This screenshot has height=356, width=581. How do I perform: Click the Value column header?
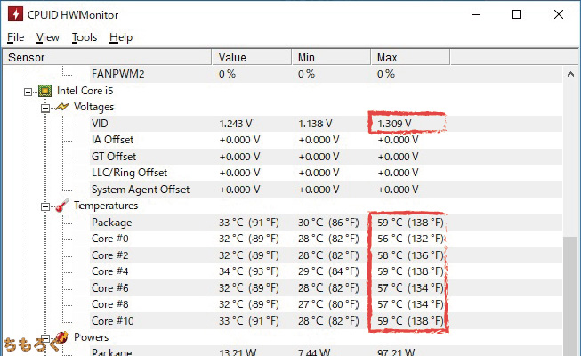tap(251, 58)
